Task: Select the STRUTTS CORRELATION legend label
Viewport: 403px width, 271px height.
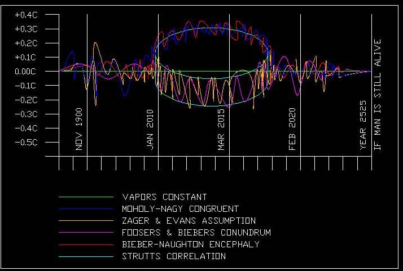Action: point(174,256)
